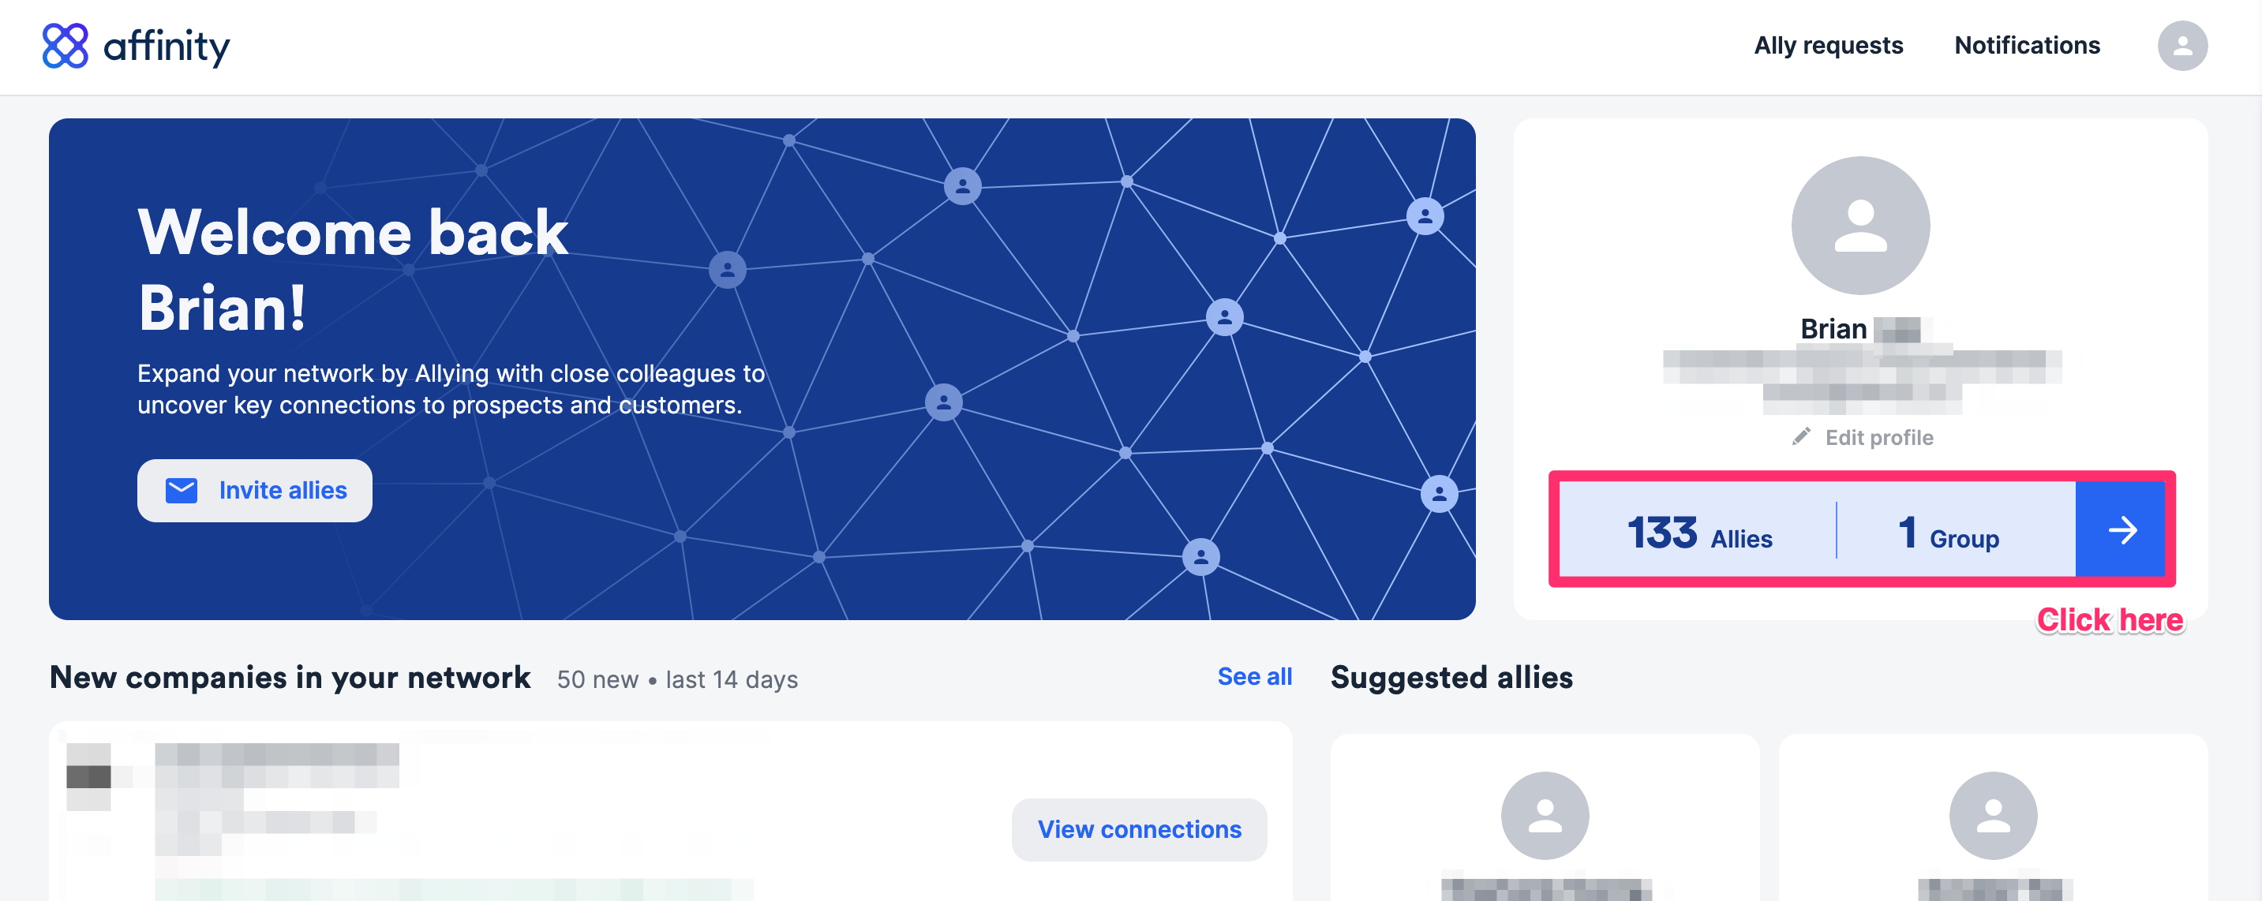This screenshot has height=901, width=2262.
Task: Open the user avatar in the header
Action: [x=2181, y=46]
